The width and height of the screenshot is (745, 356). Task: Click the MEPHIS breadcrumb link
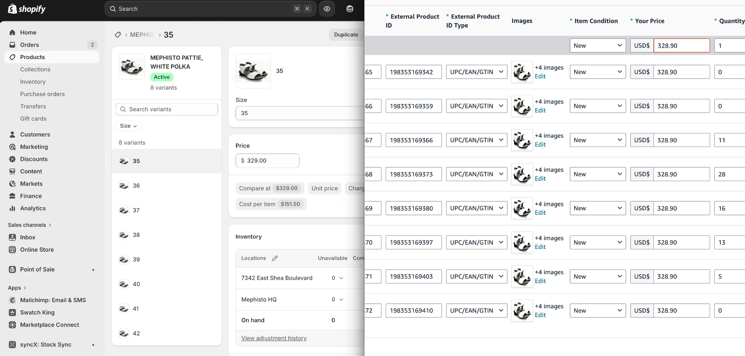142,35
